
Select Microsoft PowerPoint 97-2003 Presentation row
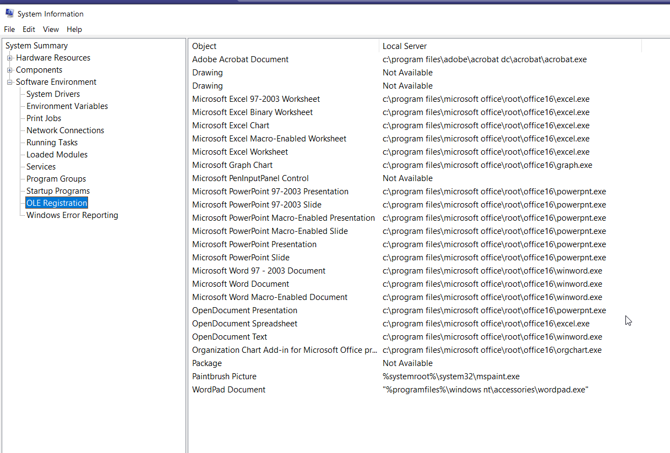pos(270,192)
